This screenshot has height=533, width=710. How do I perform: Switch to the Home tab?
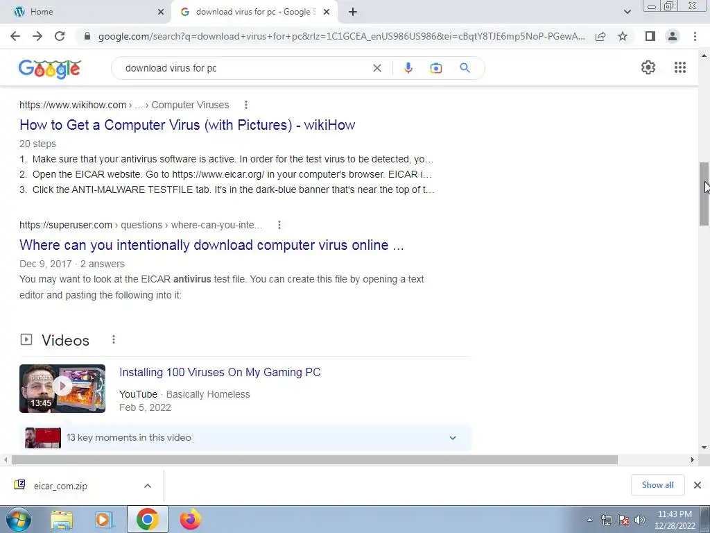[x=85, y=12]
